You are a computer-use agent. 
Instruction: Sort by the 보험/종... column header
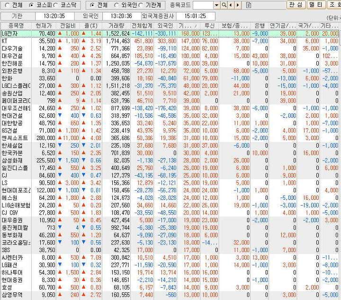pyautogui.click(x=234, y=26)
